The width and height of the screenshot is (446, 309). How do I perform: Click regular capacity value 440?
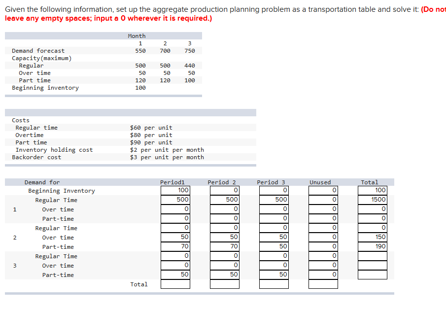[x=189, y=66]
